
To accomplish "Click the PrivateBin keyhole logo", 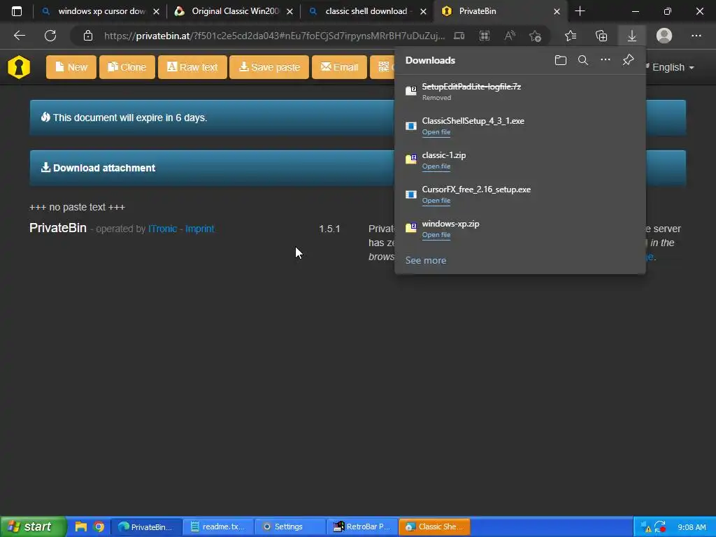I will tap(19, 67).
